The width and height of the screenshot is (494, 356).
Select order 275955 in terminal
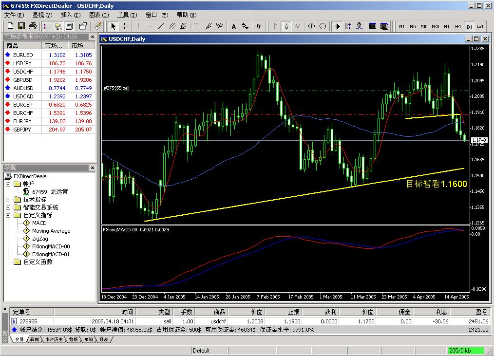point(249,321)
